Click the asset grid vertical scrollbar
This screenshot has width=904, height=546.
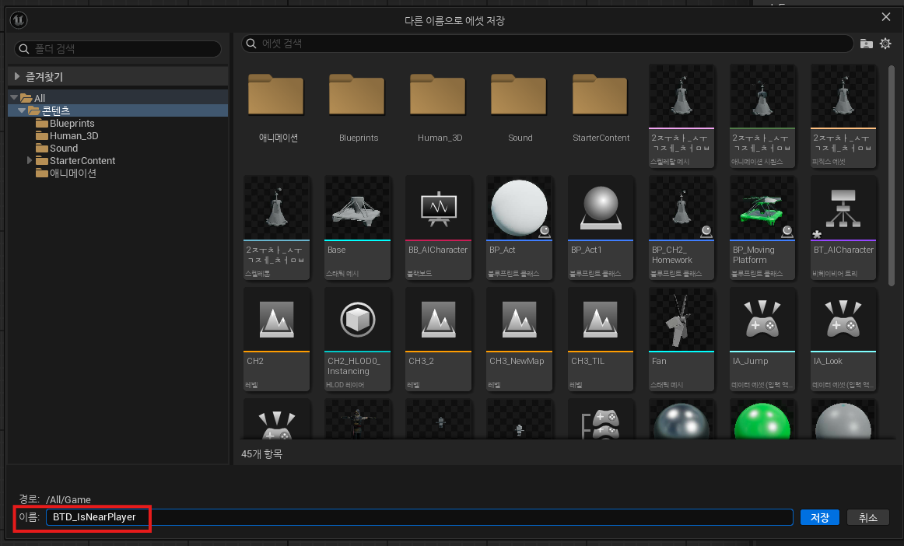tap(892, 173)
